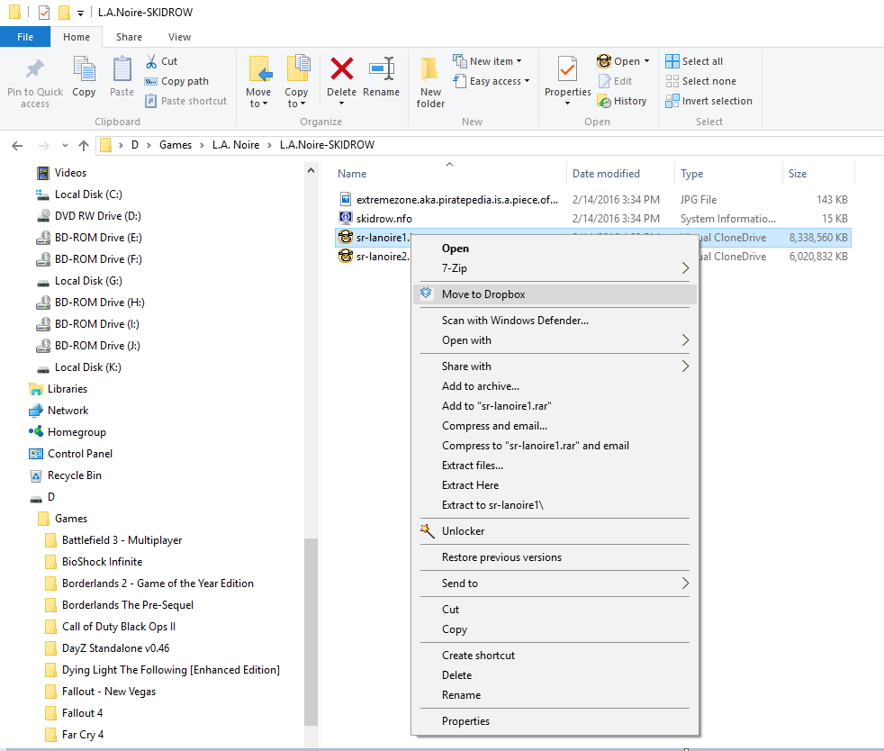The height and width of the screenshot is (751, 884).
Task: Click the Rename ribbon icon
Action: coord(381,68)
